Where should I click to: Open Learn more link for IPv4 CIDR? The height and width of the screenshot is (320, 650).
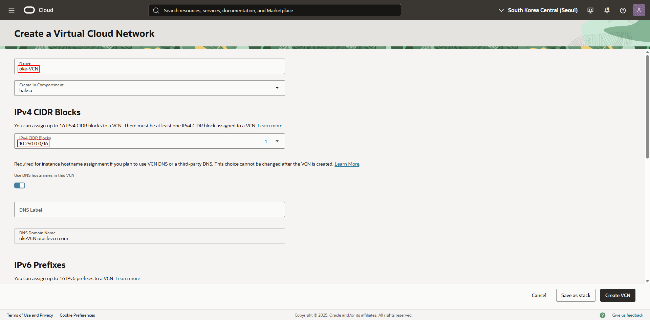point(270,126)
